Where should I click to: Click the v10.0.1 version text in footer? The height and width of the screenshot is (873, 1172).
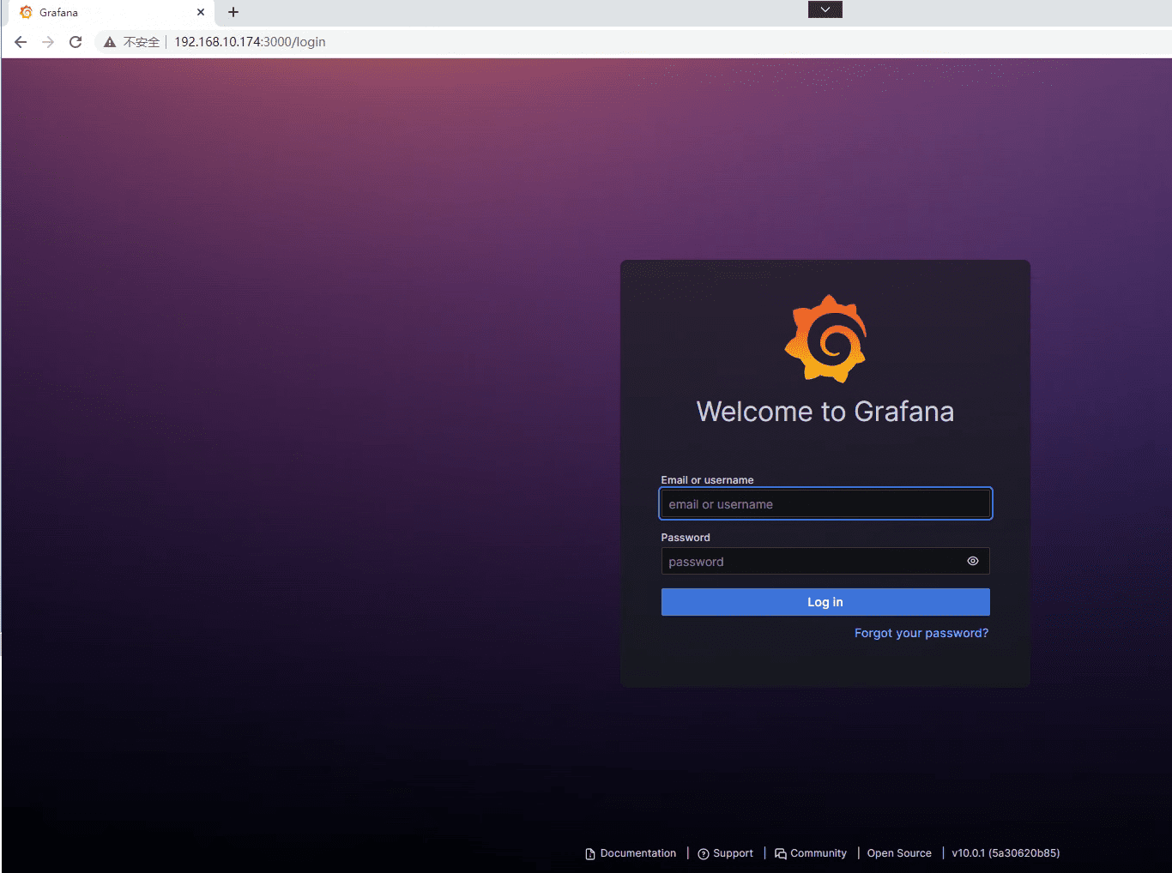pos(1006,853)
